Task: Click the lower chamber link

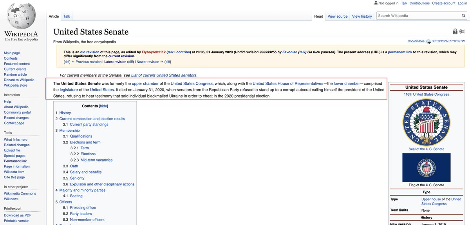Action: click(347, 83)
